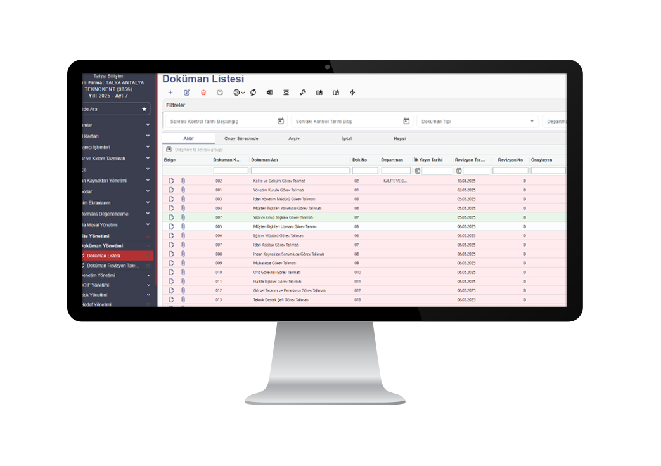This screenshot has width=661, height=466.
Task: Sort by Revizyon No column header
Action: coord(510,160)
